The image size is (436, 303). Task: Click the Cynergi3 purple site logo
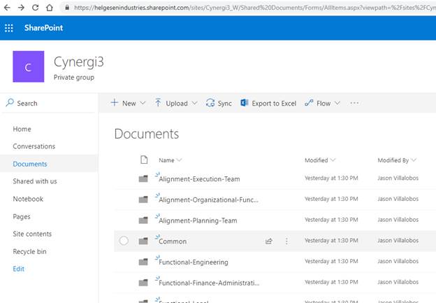coord(29,67)
